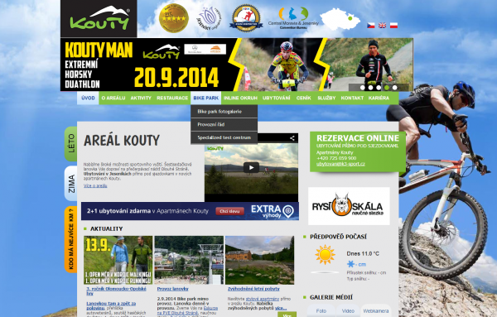Image resolution: width=497 pixels, height=317 pixels.
Task: Share the video using share icon
Action: pos(292,137)
